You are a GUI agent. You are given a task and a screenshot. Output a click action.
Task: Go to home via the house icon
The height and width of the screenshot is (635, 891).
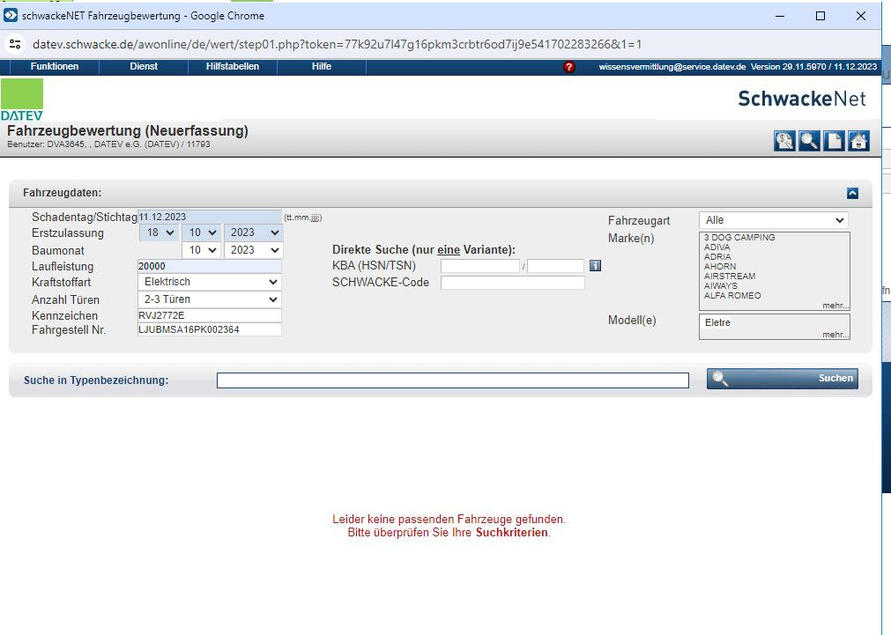tap(858, 141)
